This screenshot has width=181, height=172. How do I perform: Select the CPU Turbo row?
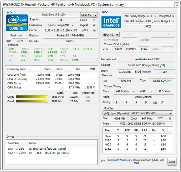51,83
